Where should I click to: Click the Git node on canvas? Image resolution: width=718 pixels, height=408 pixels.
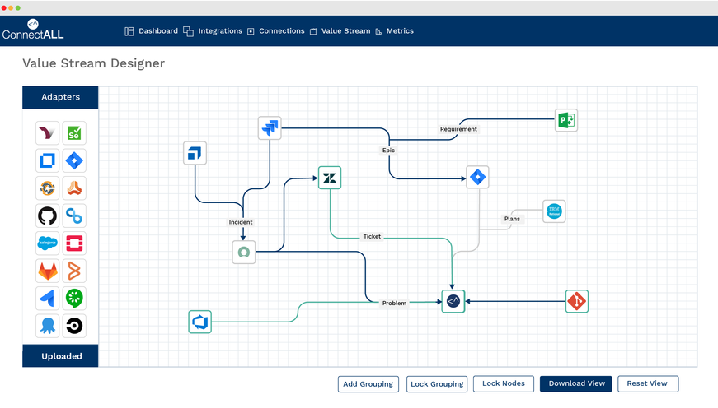(x=577, y=302)
